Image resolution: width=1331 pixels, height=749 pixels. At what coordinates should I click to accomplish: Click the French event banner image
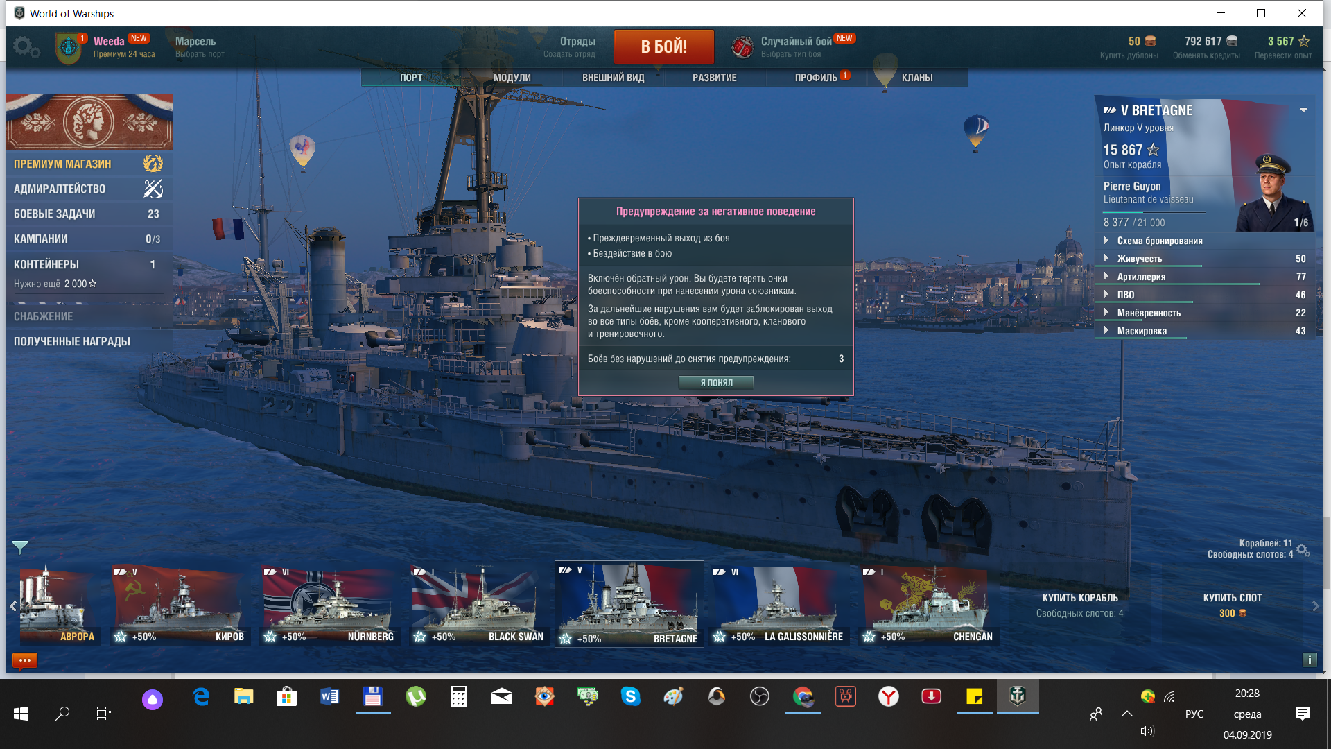[89, 122]
